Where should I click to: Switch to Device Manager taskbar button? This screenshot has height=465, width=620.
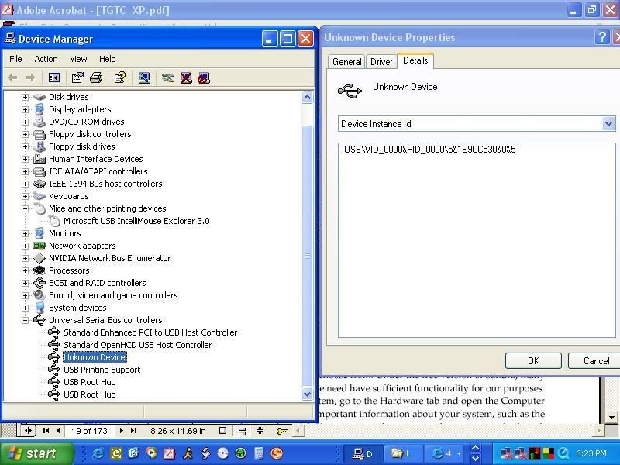363,453
